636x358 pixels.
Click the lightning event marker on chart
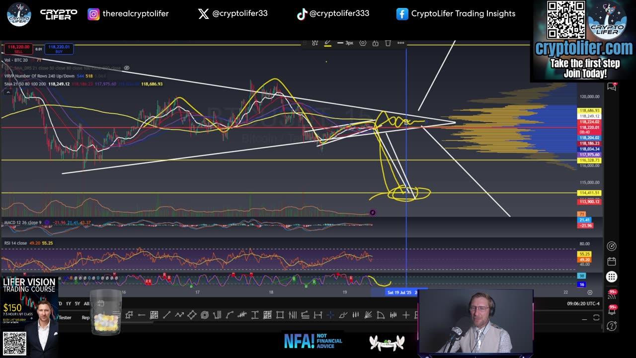pos(373,213)
